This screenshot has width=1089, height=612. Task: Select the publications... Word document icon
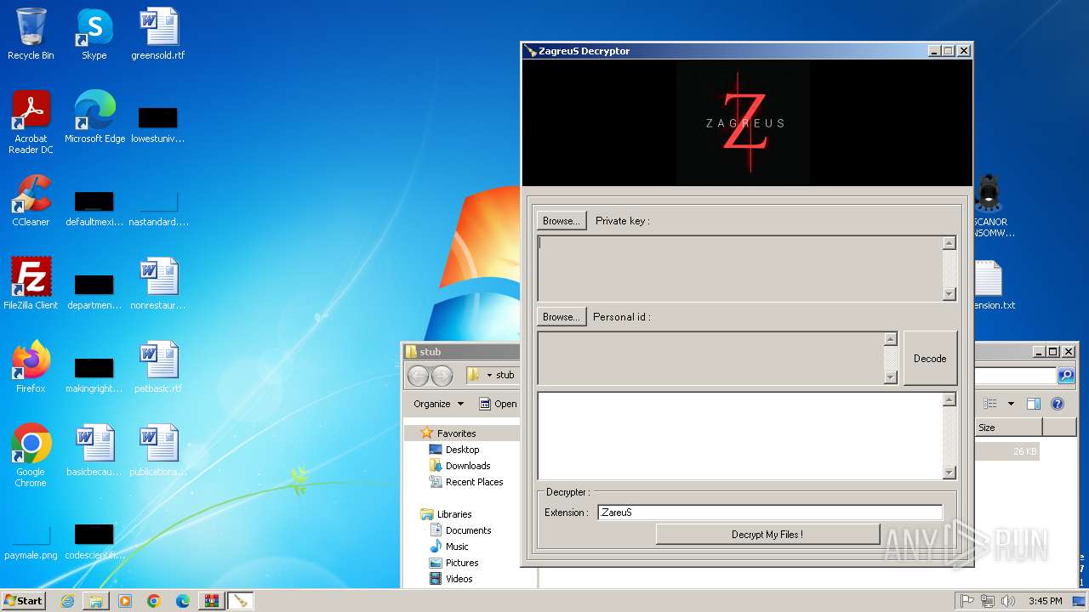(158, 450)
